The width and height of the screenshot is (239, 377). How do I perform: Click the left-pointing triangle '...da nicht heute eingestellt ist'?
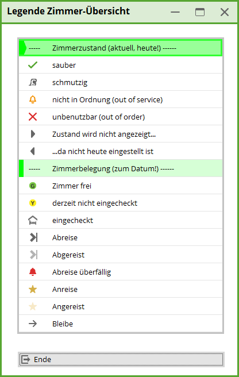32,151
